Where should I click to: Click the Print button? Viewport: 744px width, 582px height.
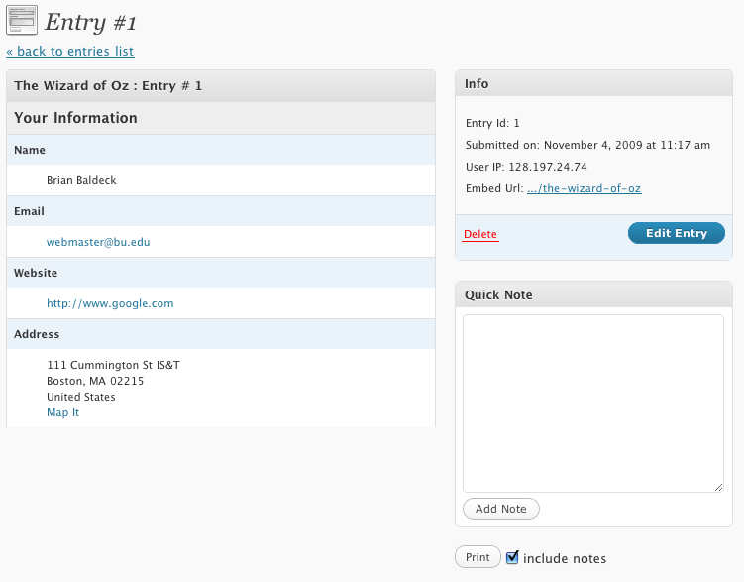478,557
